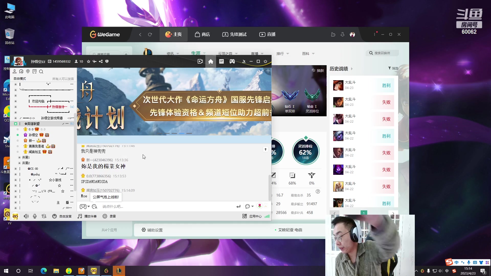Open WeGame user avatar icon
Screen dimensions: 491x276
tap(352, 34)
